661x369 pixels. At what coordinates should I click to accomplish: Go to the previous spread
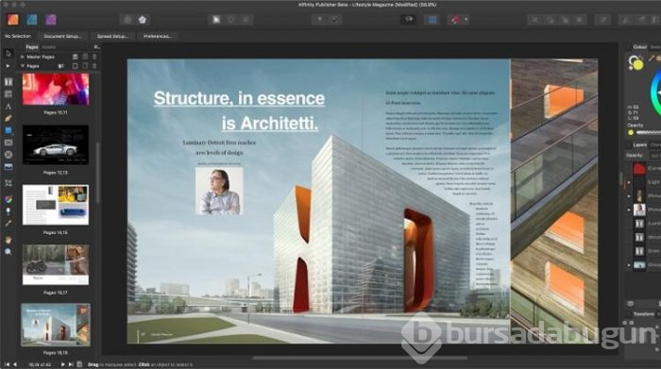(x=15, y=364)
